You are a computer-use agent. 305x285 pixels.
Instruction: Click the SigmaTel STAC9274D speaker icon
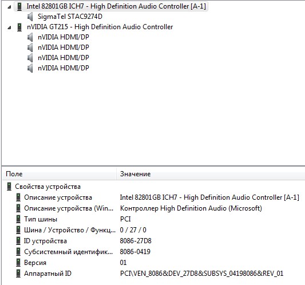(x=30, y=17)
